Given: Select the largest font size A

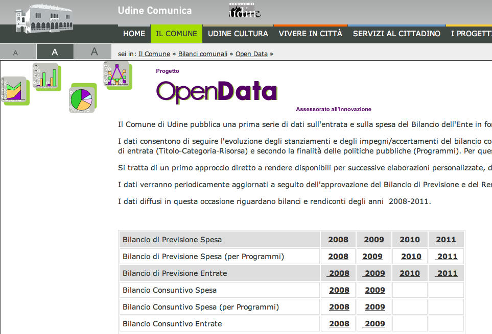Looking at the screenshot, I should coord(93,52).
